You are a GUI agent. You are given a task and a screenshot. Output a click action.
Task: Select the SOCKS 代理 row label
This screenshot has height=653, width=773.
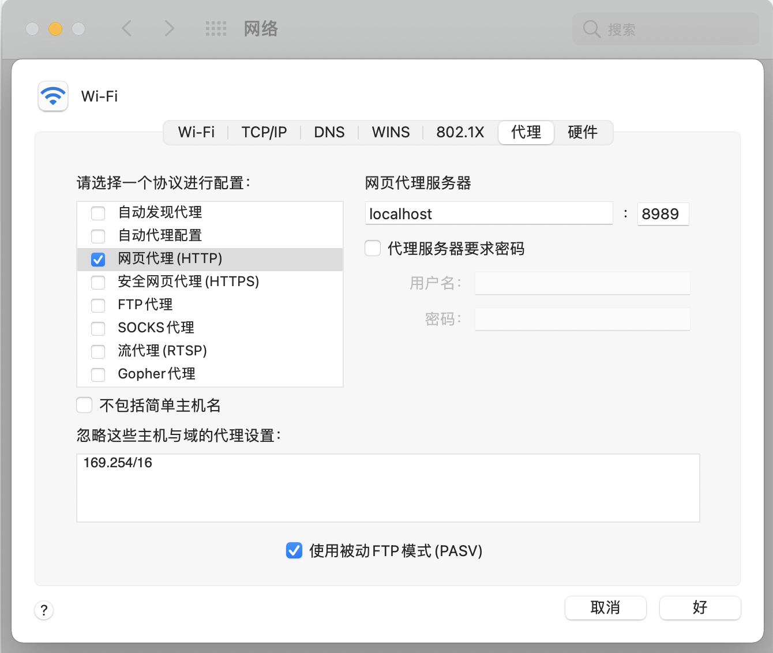pos(156,328)
